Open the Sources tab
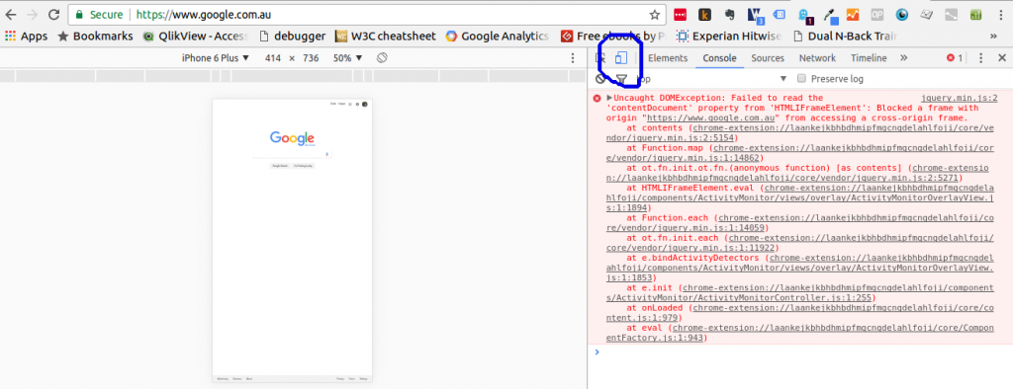This screenshot has width=1013, height=389. pyautogui.click(x=768, y=58)
